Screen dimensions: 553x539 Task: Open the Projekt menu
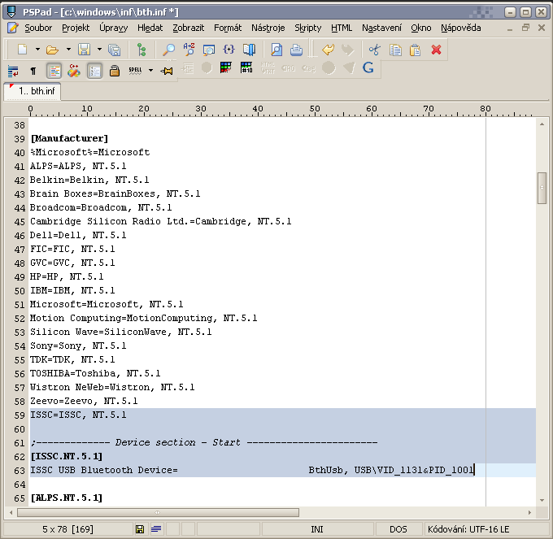pos(76,28)
